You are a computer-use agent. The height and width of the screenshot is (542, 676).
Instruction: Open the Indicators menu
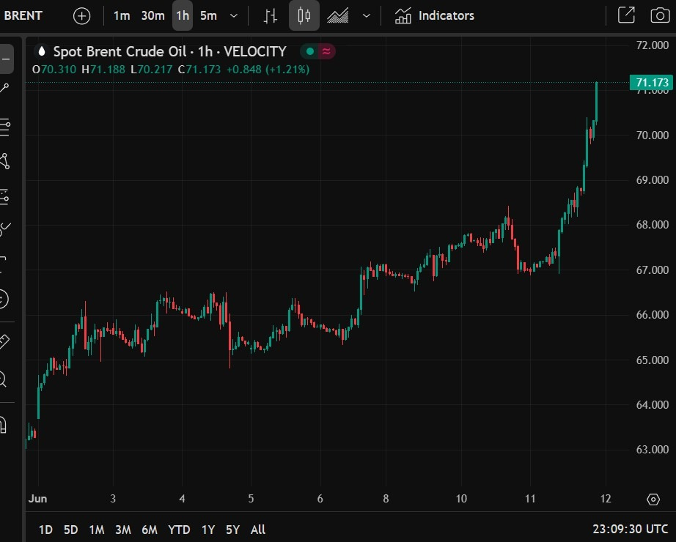pos(434,16)
